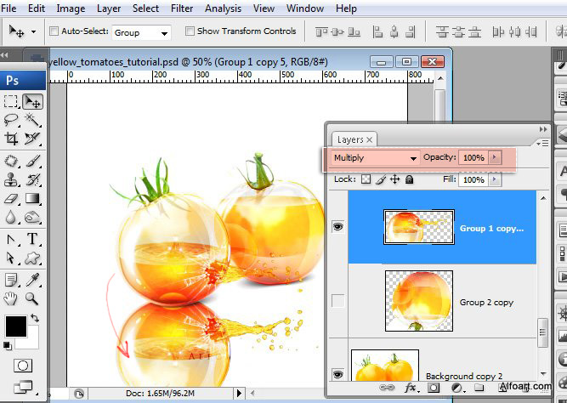The image size is (567, 403).
Task: Open layer style fx menu
Action: click(x=410, y=388)
